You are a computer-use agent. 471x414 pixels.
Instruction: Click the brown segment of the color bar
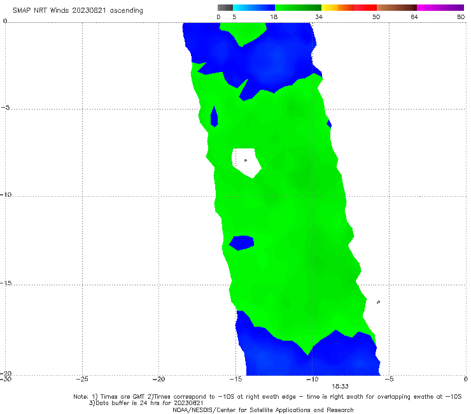point(397,8)
